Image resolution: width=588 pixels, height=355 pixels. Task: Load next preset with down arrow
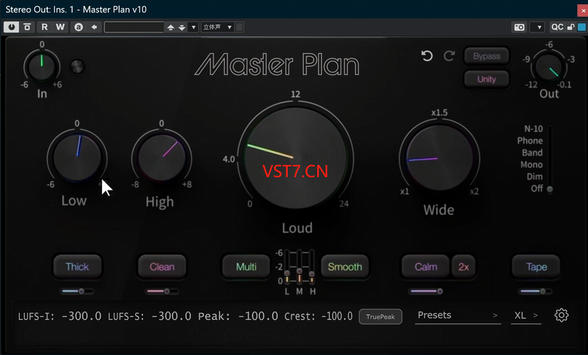[x=182, y=27]
